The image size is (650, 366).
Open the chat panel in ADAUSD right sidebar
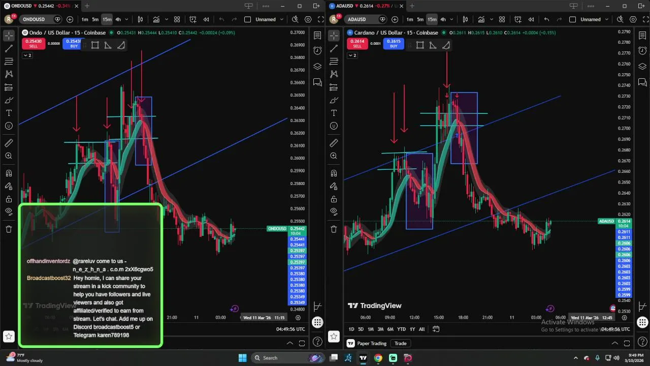pyautogui.click(x=642, y=82)
